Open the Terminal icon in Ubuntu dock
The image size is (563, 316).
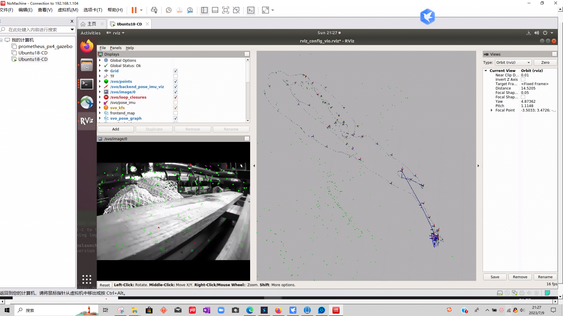[x=87, y=84]
